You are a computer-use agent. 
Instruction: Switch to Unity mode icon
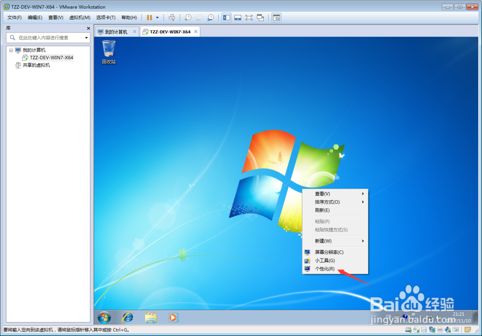(x=260, y=17)
